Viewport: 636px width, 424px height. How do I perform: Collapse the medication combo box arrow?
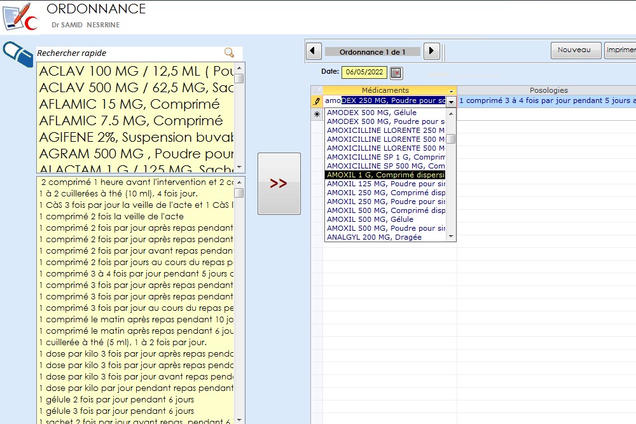451,102
